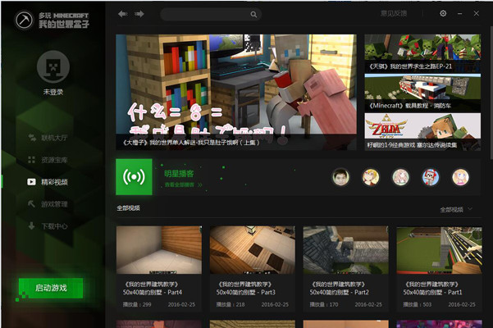Open the fourth streamer avatar on blue background
Viewport: 493px width, 328px height.
tap(431, 177)
